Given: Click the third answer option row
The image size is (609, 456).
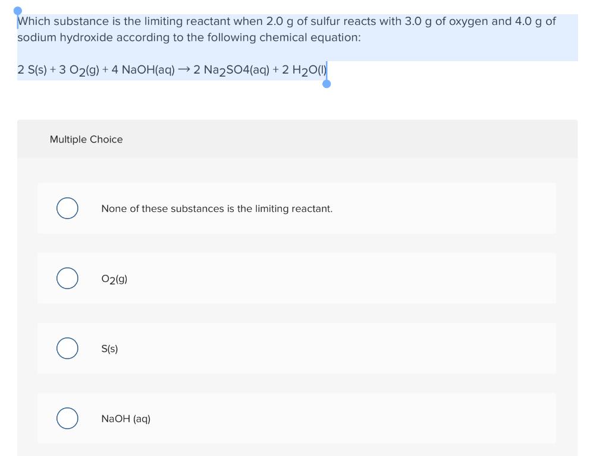Looking at the screenshot, I should 297,348.
